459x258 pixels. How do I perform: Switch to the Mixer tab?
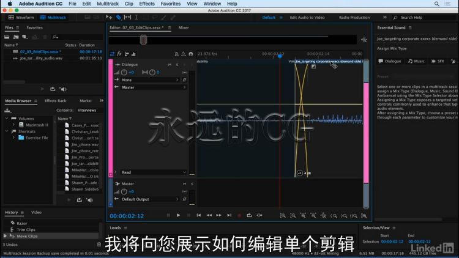[x=184, y=28]
